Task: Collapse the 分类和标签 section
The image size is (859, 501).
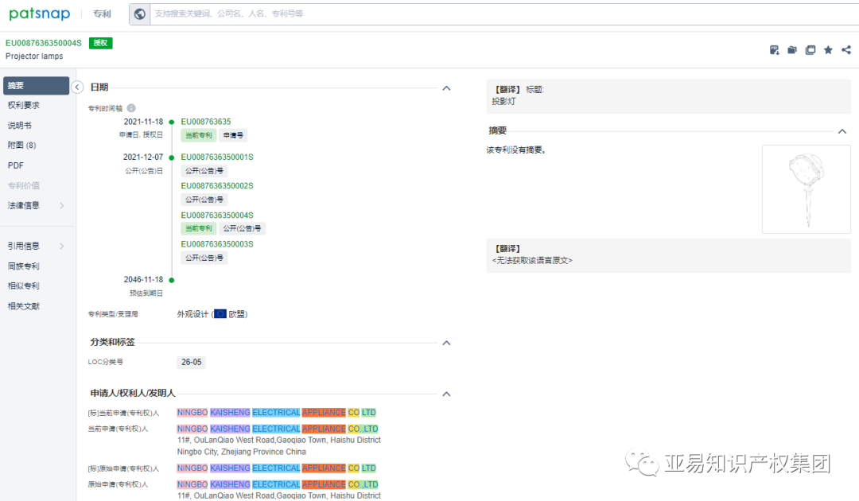Action: tap(446, 343)
